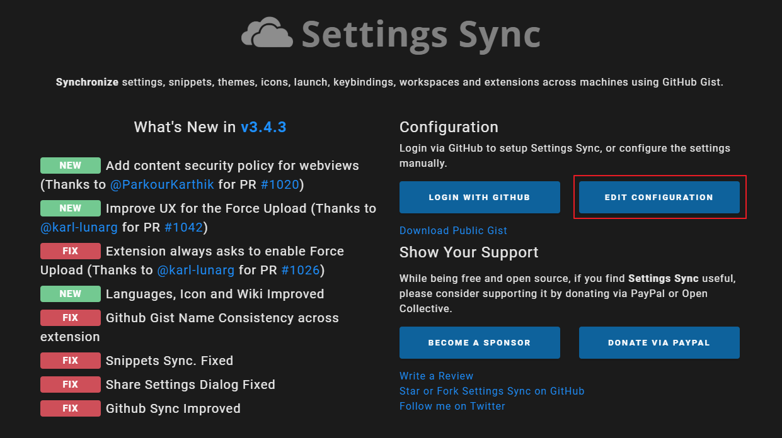Click the FIX badge beside Github Sync Improved

coord(71,408)
